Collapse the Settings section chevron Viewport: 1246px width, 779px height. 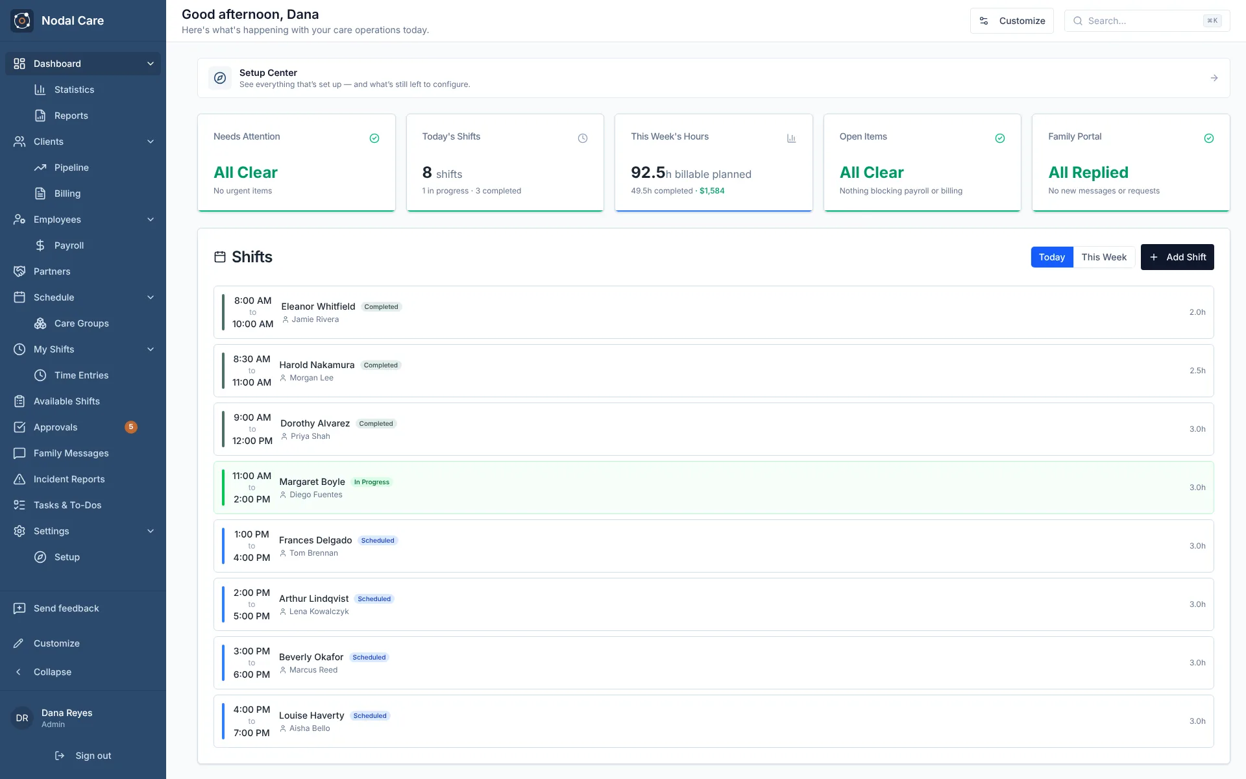pos(151,531)
